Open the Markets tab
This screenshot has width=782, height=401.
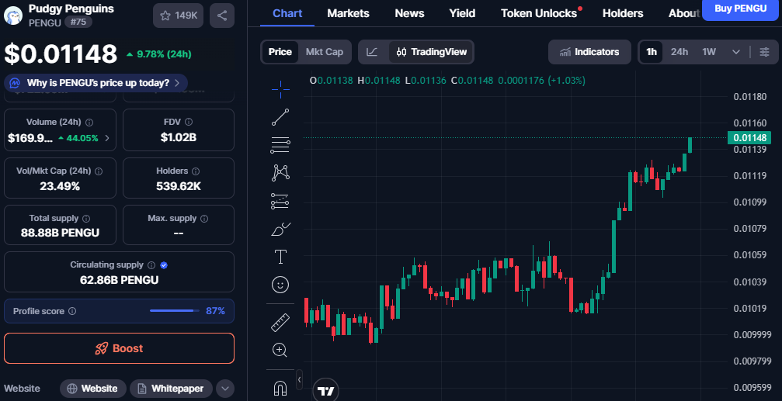(348, 13)
